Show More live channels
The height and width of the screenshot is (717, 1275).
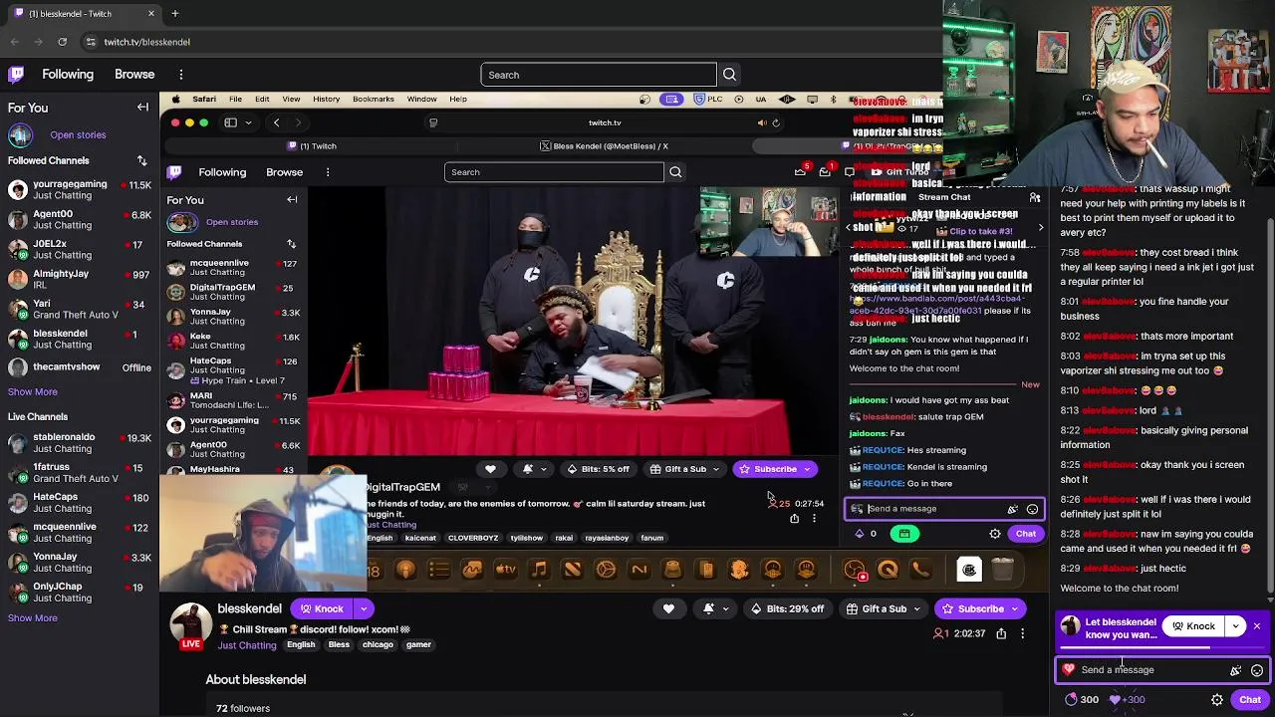click(33, 617)
